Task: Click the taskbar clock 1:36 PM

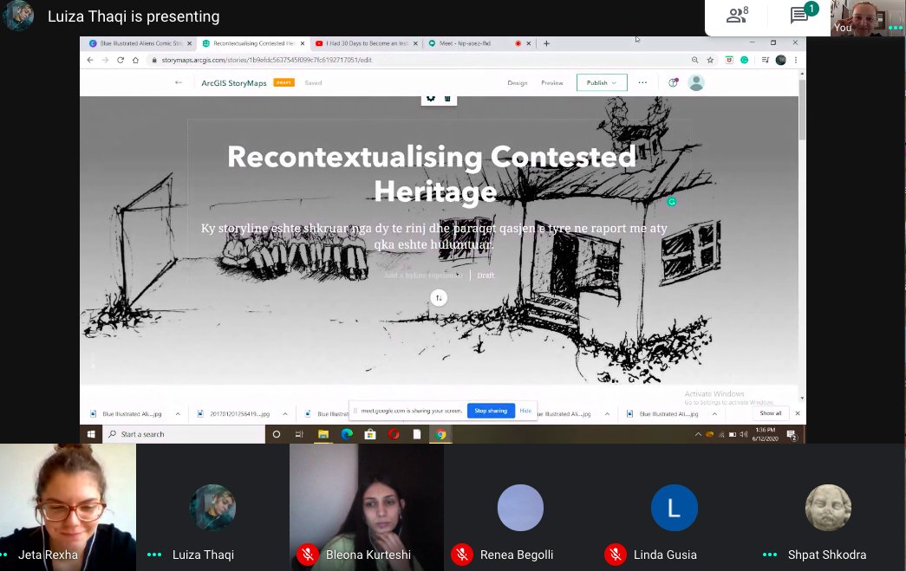Action: [x=765, y=434]
